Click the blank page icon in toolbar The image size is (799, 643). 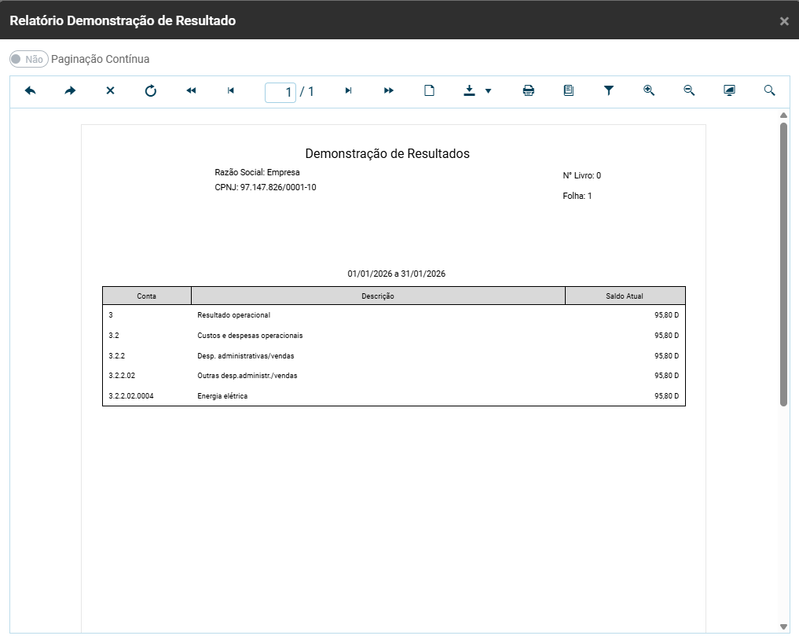[x=429, y=90]
